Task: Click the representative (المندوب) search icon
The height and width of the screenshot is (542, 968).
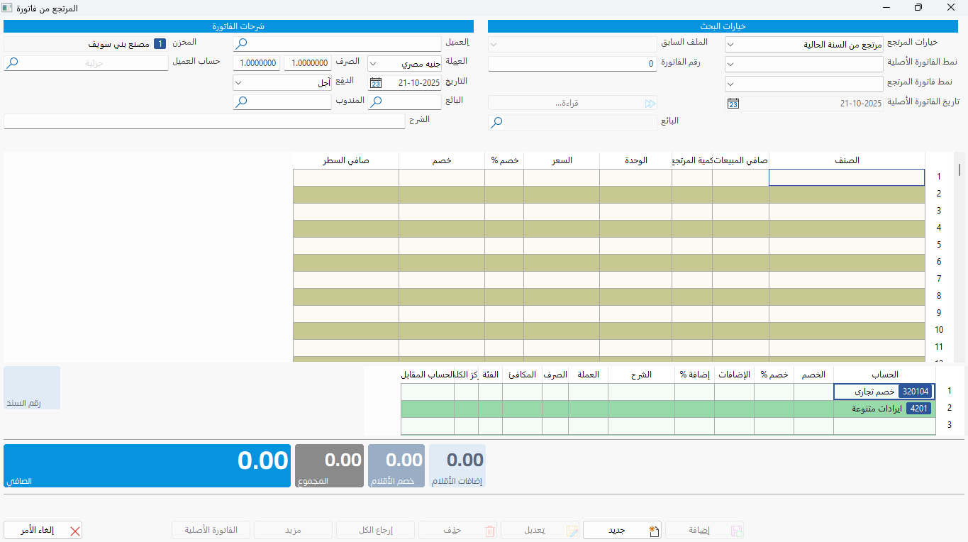Action: point(242,102)
